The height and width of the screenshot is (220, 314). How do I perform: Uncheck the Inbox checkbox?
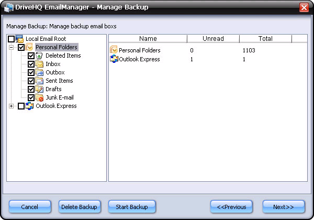(x=31, y=64)
